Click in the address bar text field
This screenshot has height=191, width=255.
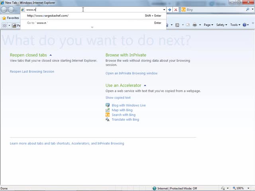(94, 10)
